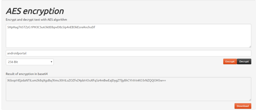Screen dimensions: 258x111
Task: Click the Result of encryption in base64 label
Action: point(27,74)
